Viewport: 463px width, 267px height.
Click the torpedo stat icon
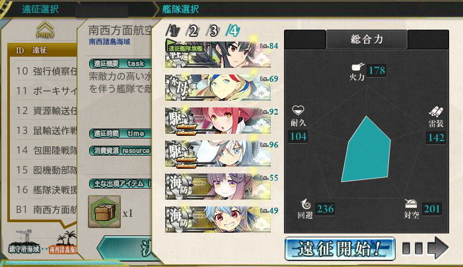(436, 112)
